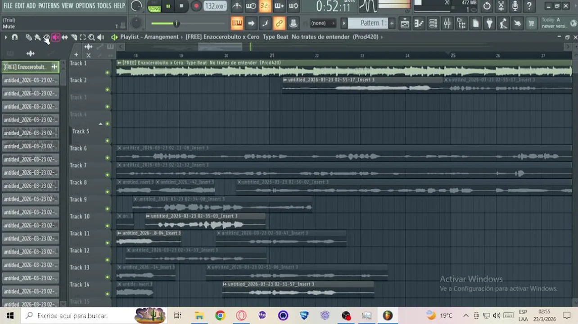The height and width of the screenshot is (324, 578).
Task: Select the Paint brush tool
Action: [x=37, y=38]
